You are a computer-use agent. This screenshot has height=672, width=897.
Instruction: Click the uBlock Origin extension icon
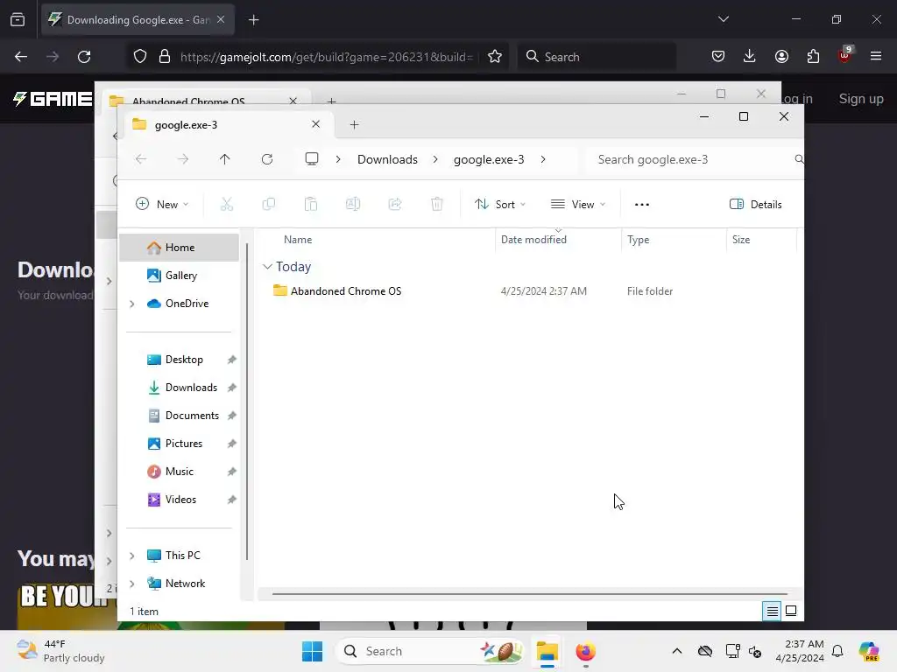pyautogui.click(x=844, y=55)
